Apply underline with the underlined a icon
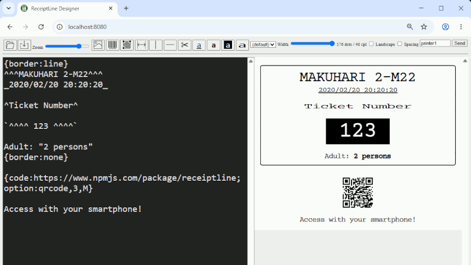Image resolution: width=471 pixels, height=265 pixels. (x=199, y=45)
